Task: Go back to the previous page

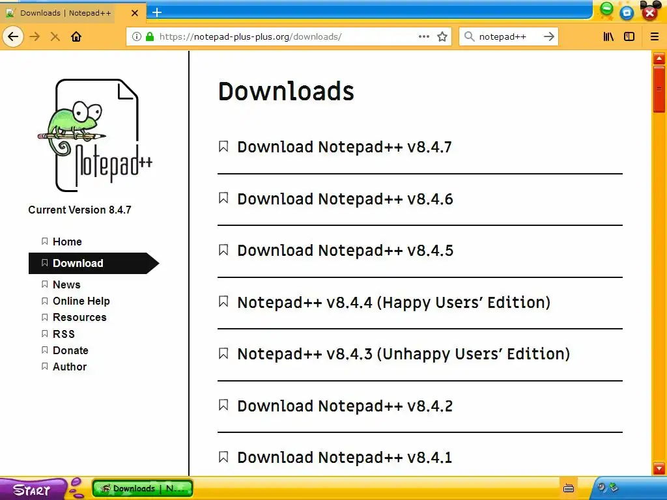Action: tap(13, 36)
